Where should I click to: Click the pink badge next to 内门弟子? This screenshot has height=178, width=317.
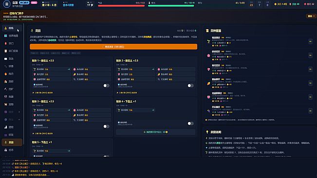34,2
